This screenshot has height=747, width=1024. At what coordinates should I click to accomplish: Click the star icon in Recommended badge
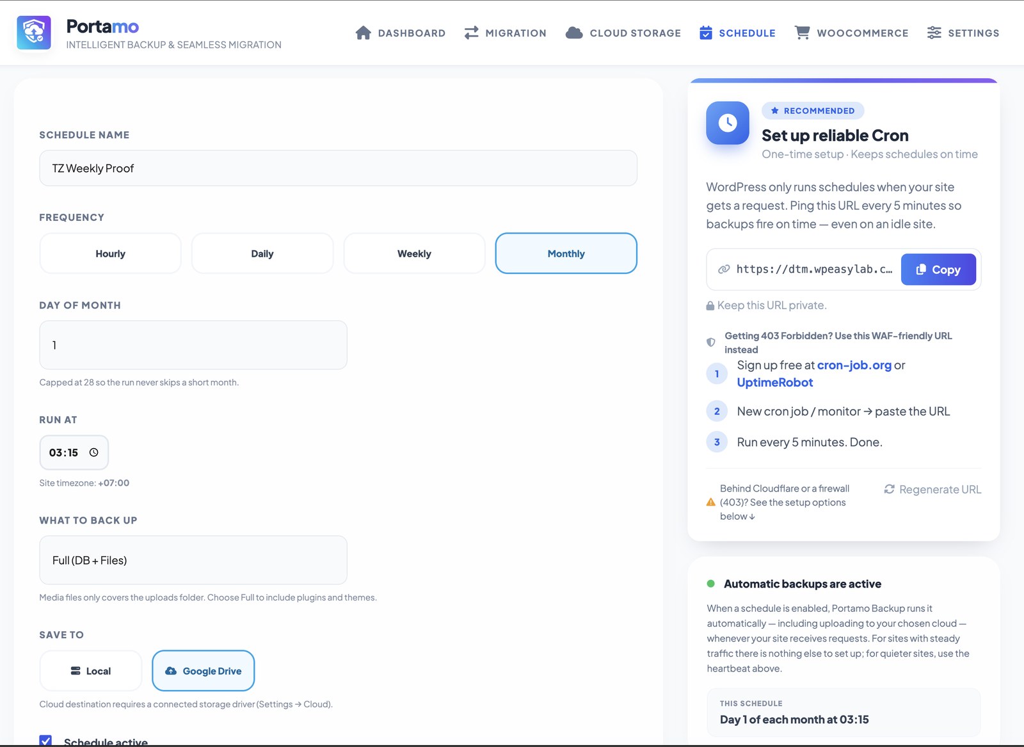click(x=775, y=111)
